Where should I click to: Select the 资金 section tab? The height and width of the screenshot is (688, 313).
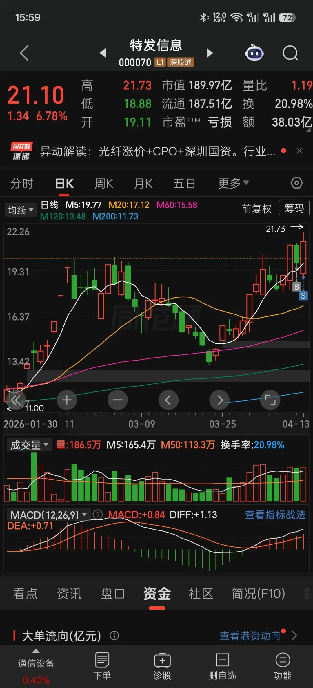pos(157,594)
